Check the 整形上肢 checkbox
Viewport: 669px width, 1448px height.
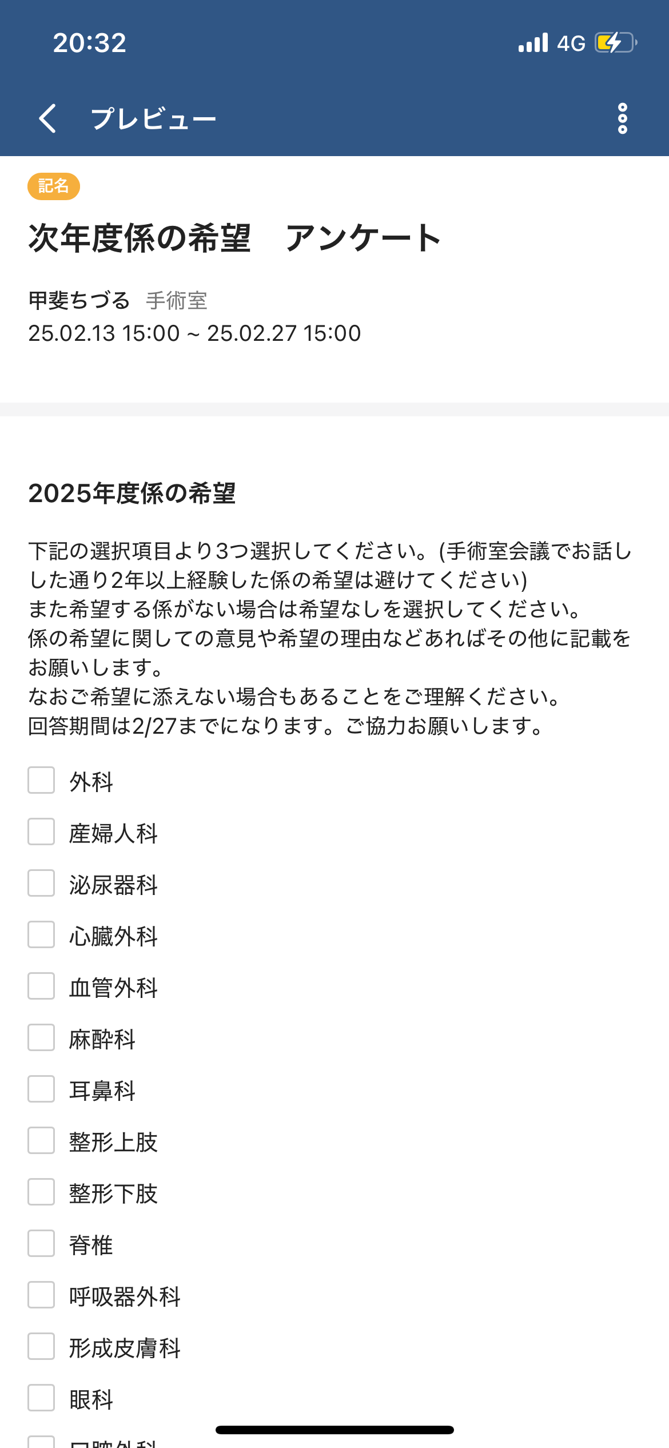pyautogui.click(x=41, y=1141)
